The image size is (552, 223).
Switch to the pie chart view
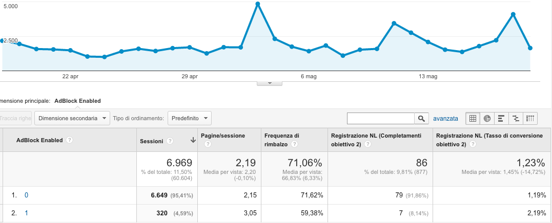coord(487,119)
